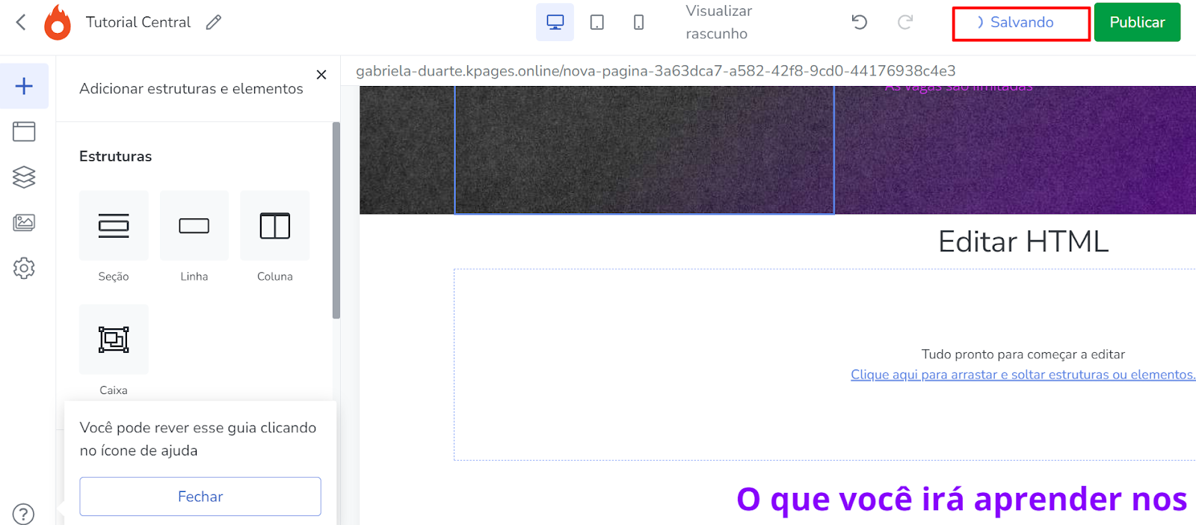Click the Salvando button

tap(1021, 23)
